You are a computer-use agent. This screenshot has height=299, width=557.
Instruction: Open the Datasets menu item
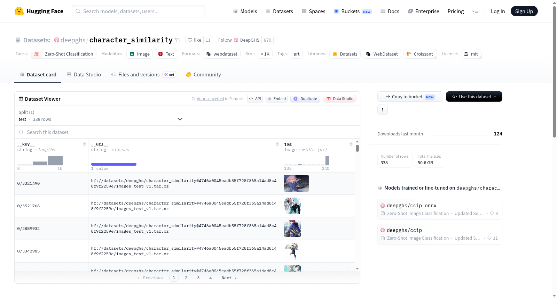point(279,11)
